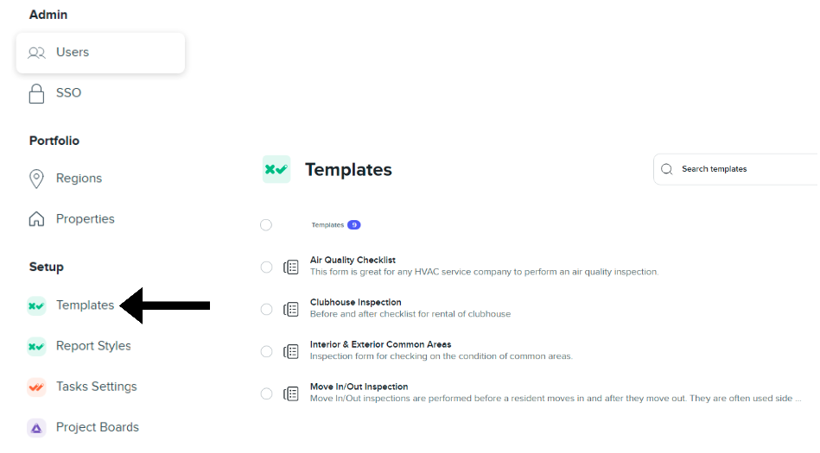Select the Air Quality Checklist radio button
Image resolution: width=820 pixels, height=453 pixels.
(x=266, y=267)
